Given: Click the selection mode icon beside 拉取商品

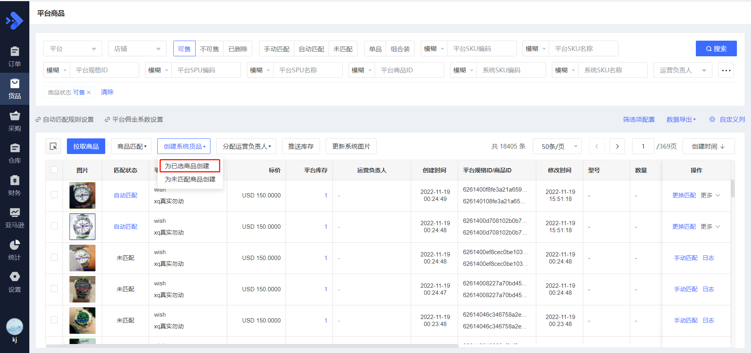Looking at the screenshot, I should tap(53, 146).
